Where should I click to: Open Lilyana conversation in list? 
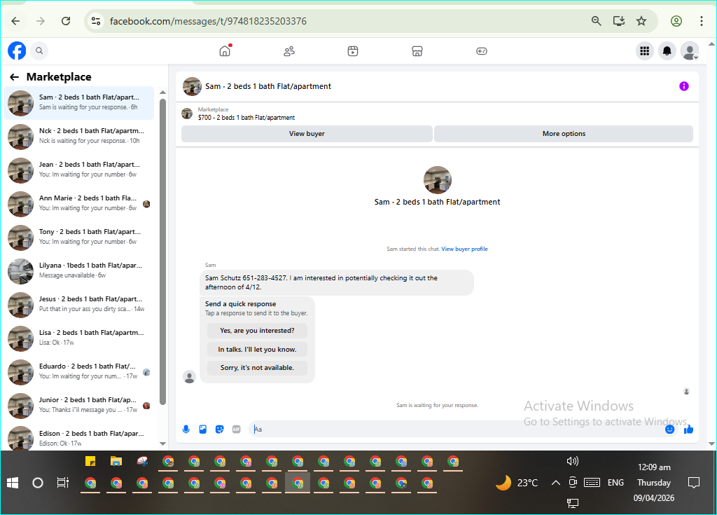tap(78, 271)
